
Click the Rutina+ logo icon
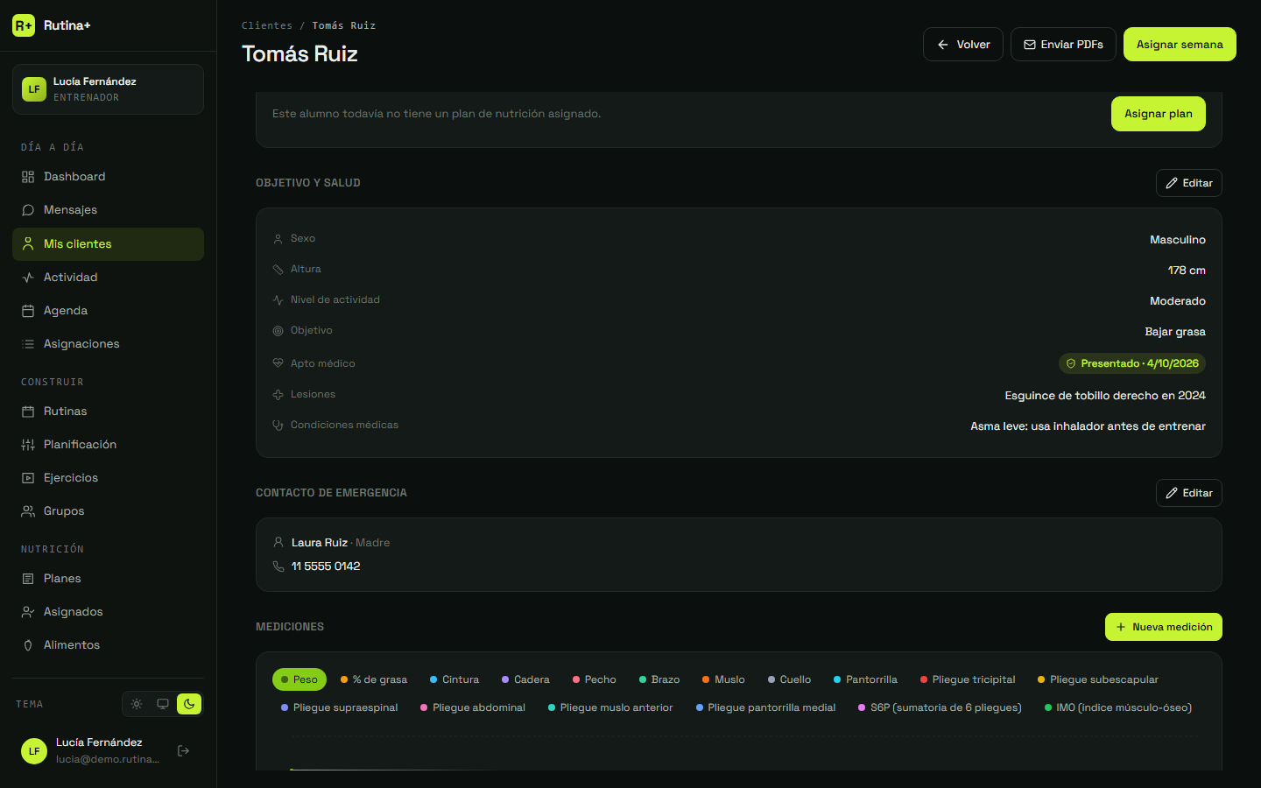24,25
